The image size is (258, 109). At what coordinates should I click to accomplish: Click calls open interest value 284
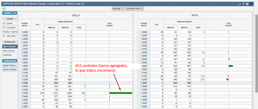coord(70,96)
